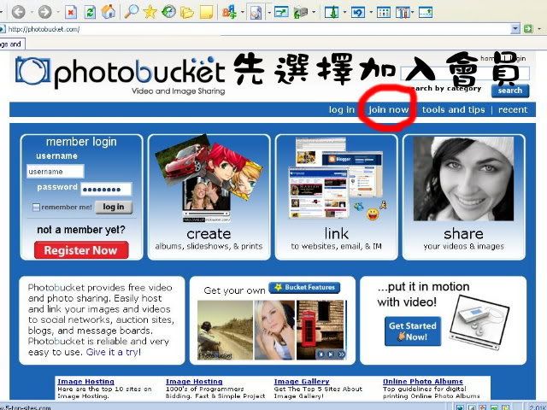Expand dropdown arrow beside highlighted page search icon

tap(269, 13)
